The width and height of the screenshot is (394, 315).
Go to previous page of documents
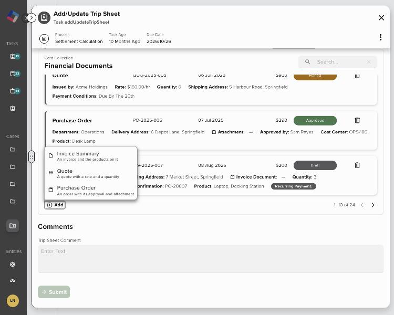click(362, 205)
